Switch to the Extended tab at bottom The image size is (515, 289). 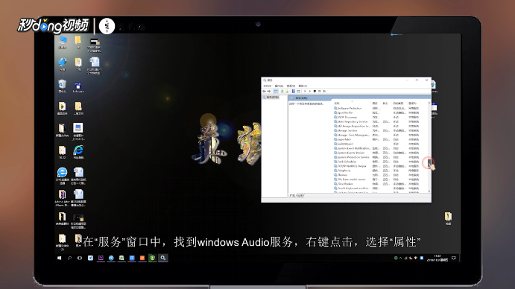pos(292,195)
